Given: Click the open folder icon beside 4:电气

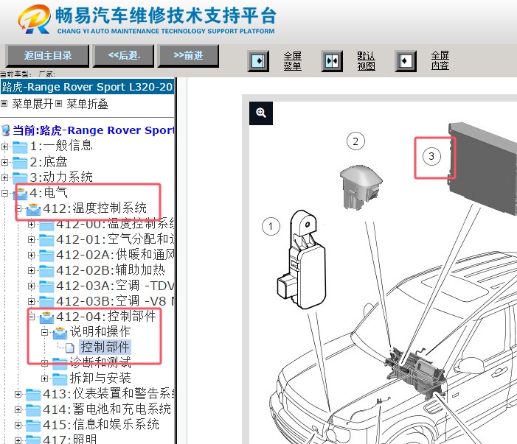Looking at the screenshot, I should click(21, 194).
